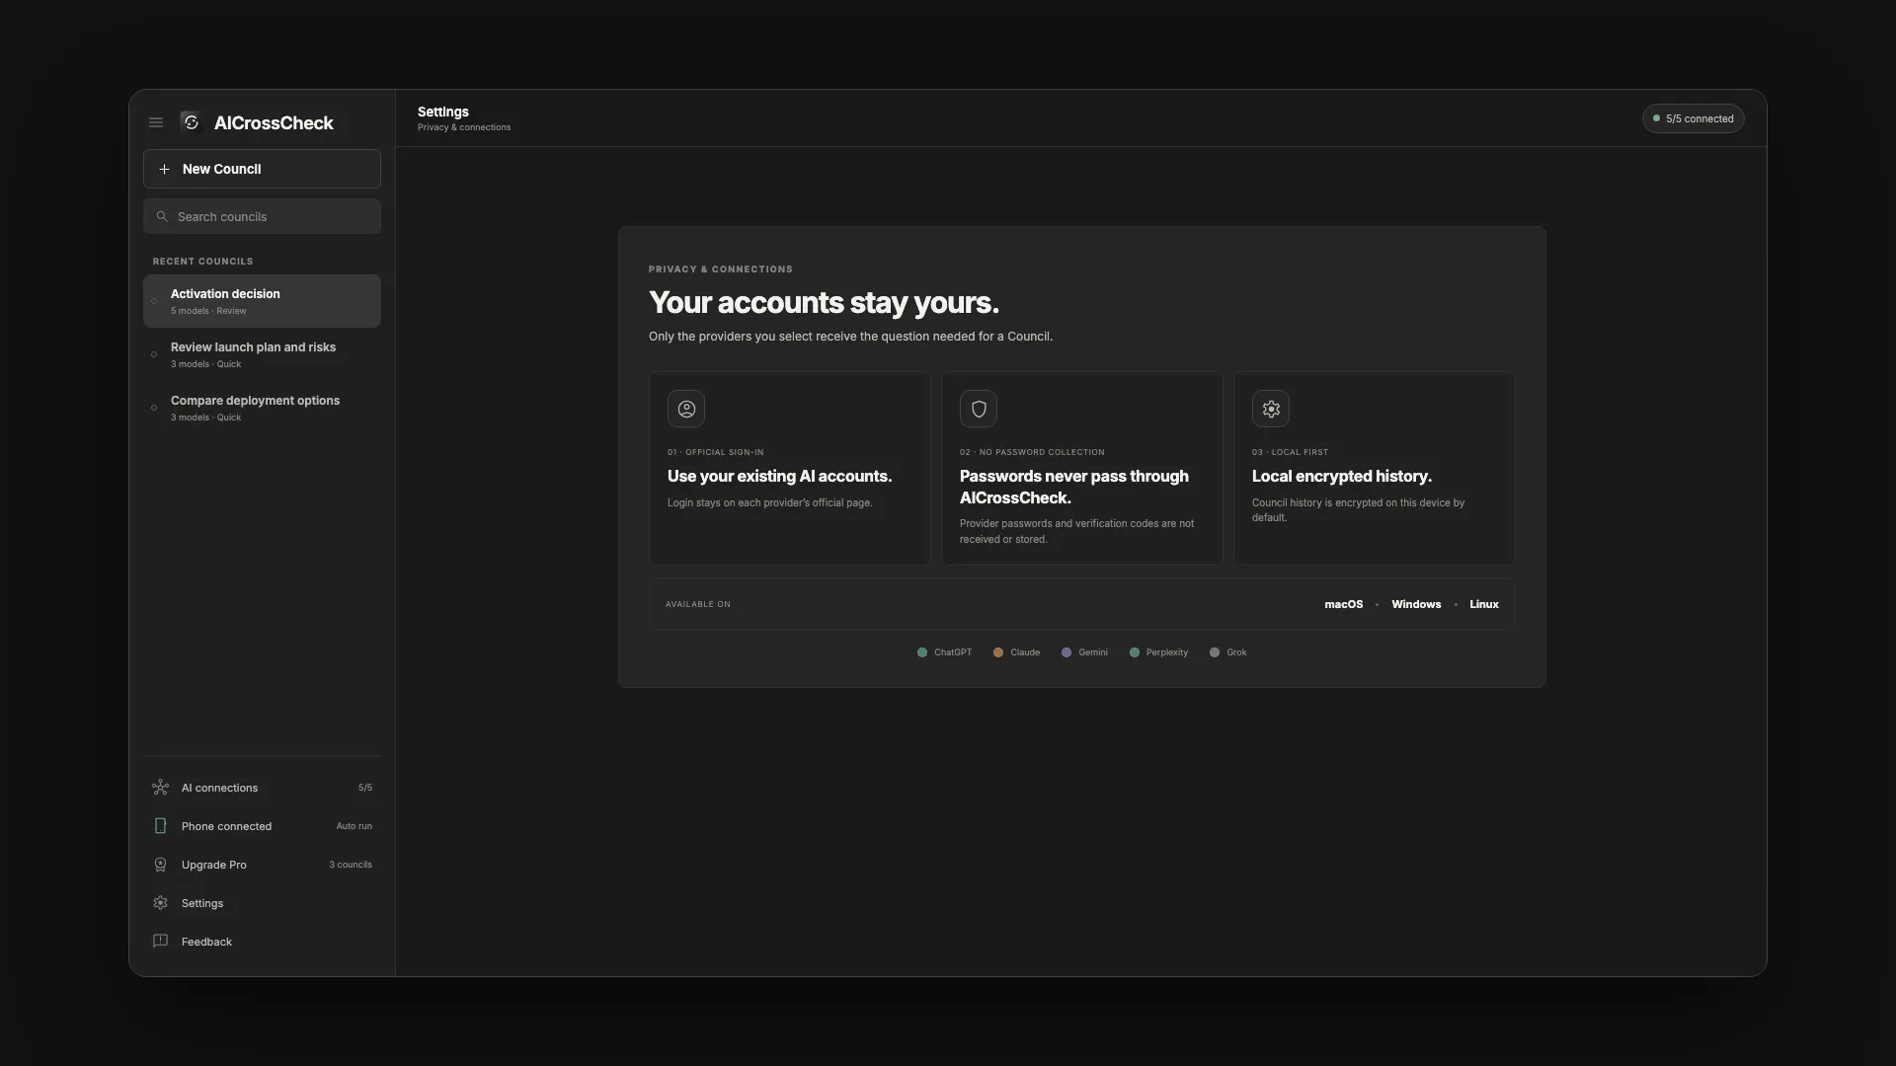Image resolution: width=1896 pixels, height=1066 pixels.
Task: Click the Settings gear icon in sidebar
Action: (160, 903)
